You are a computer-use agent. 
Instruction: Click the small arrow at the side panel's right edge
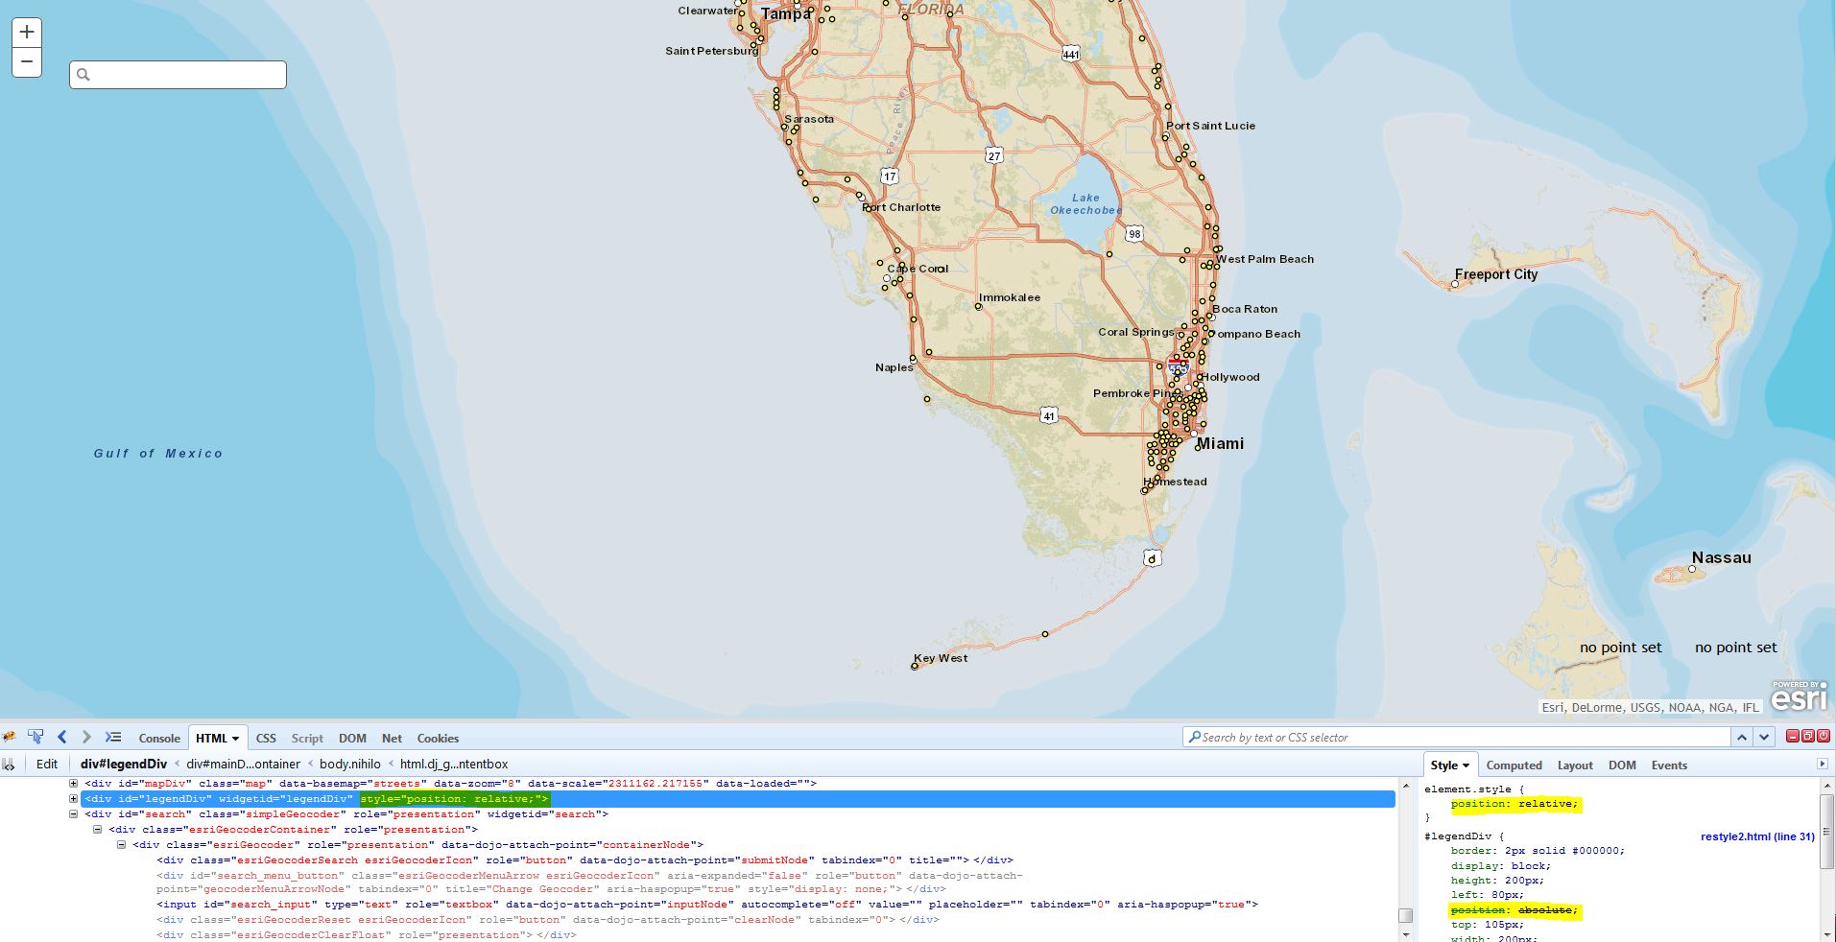pos(1823,765)
